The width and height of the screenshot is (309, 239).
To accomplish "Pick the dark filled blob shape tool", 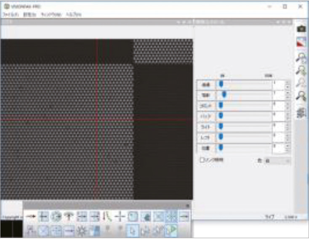I will [x=146, y=217].
